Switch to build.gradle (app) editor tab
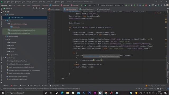The image size is (169, 95). coord(104,9)
